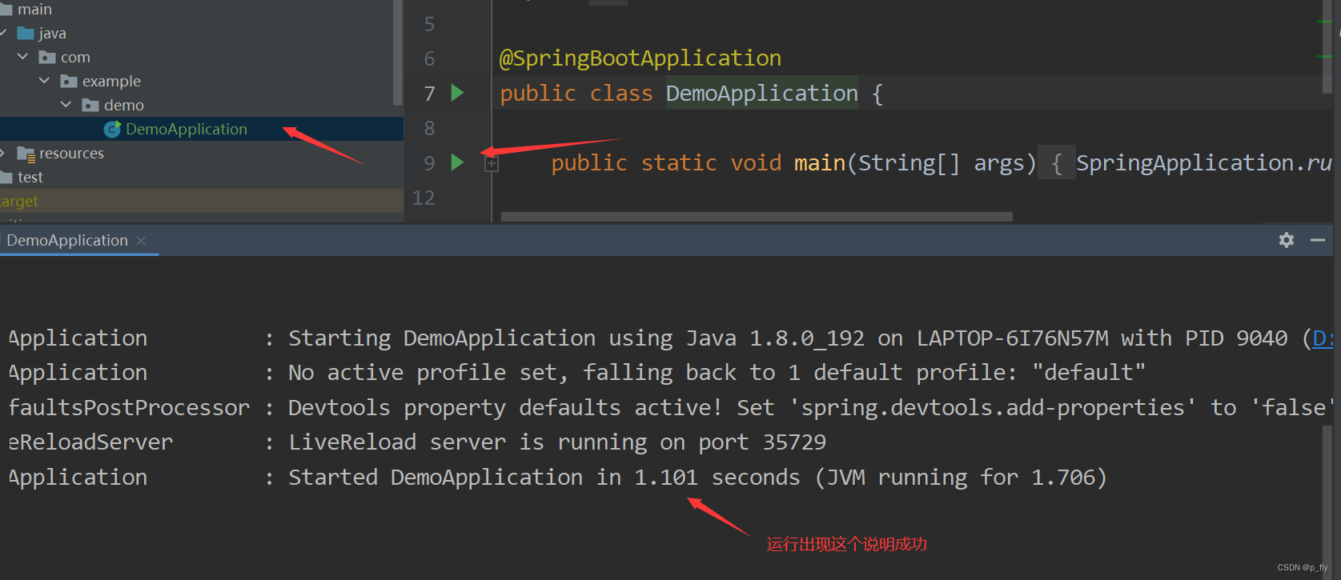Click 'LiveReload server is running' log line
The image size is (1341, 580).
[x=557, y=442]
